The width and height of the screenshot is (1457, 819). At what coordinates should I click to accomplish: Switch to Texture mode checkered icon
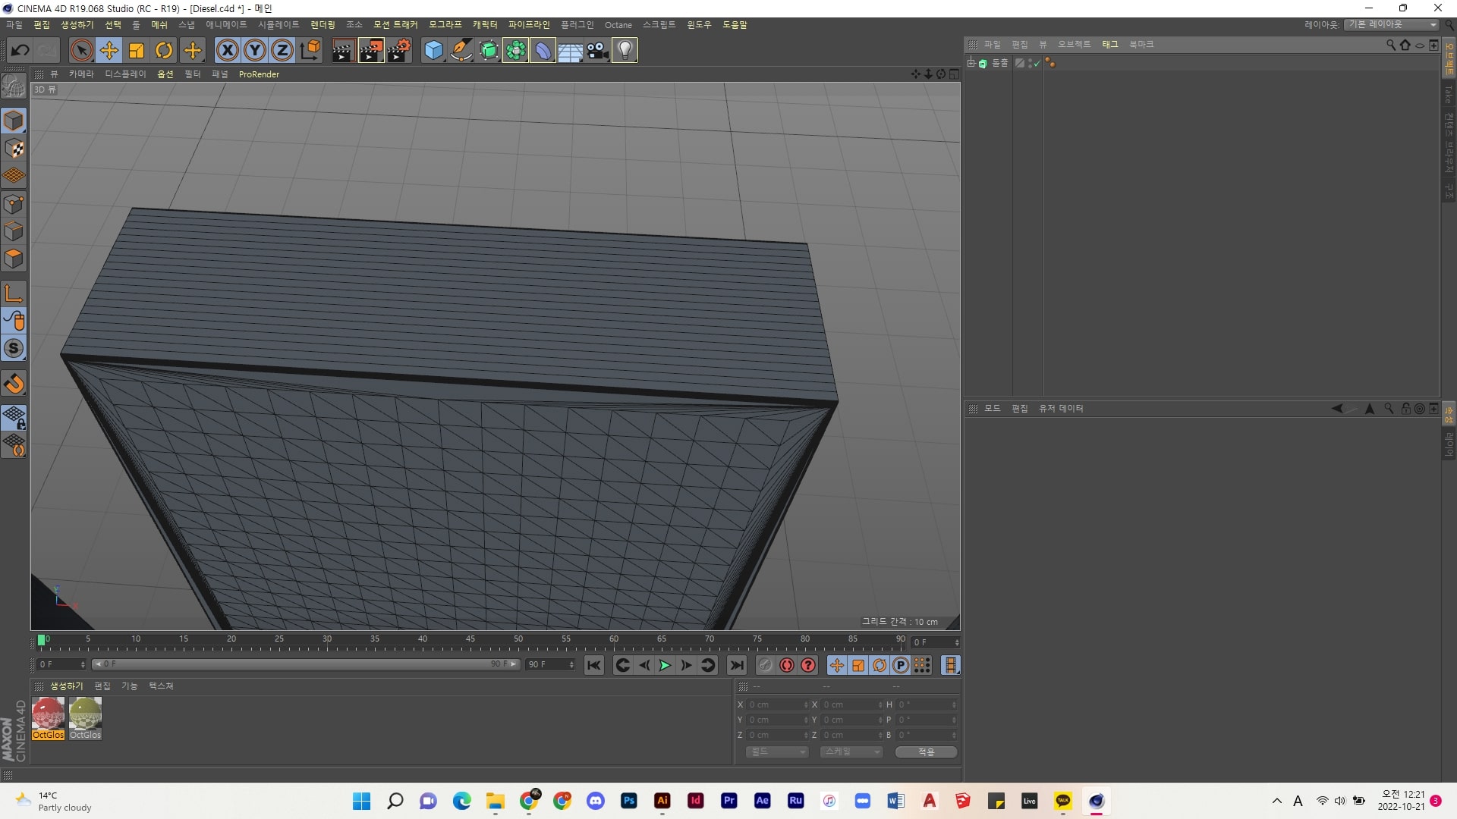[14, 149]
